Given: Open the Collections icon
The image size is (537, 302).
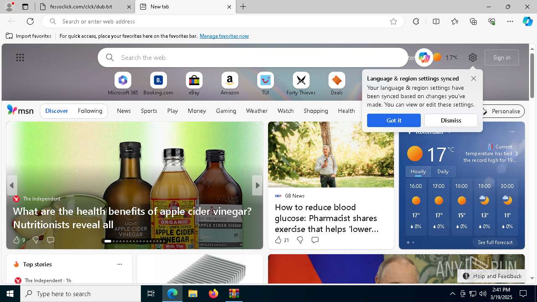Looking at the screenshot, I should [473, 21].
